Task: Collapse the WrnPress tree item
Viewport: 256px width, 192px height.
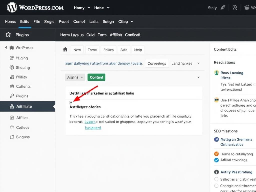Action: [6, 47]
